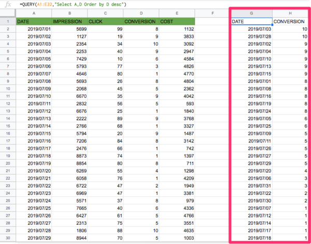Image resolution: width=311 pixels, height=244 pixels.
Task: Click impression value 7206
Action: (x=69, y=141)
